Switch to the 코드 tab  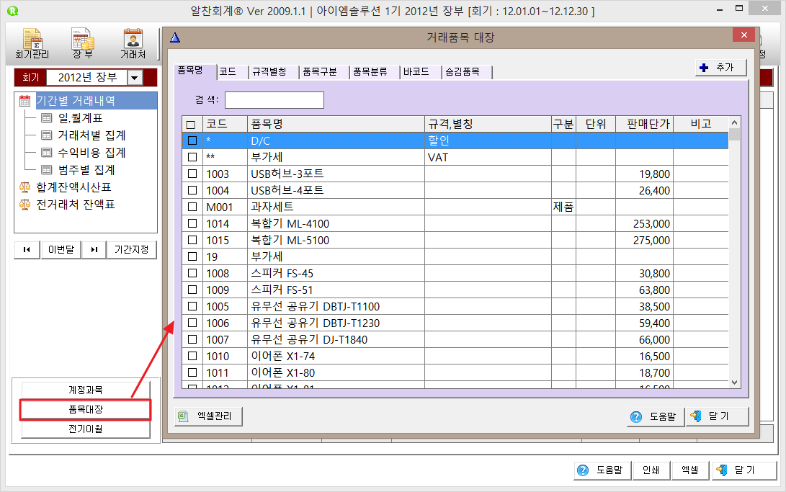pyautogui.click(x=233, y=71)
